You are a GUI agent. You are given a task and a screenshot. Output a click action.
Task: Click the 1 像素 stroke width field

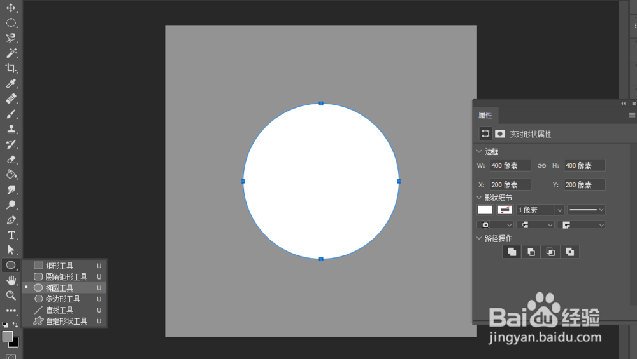pyautogui.click(x=536, y=210)
